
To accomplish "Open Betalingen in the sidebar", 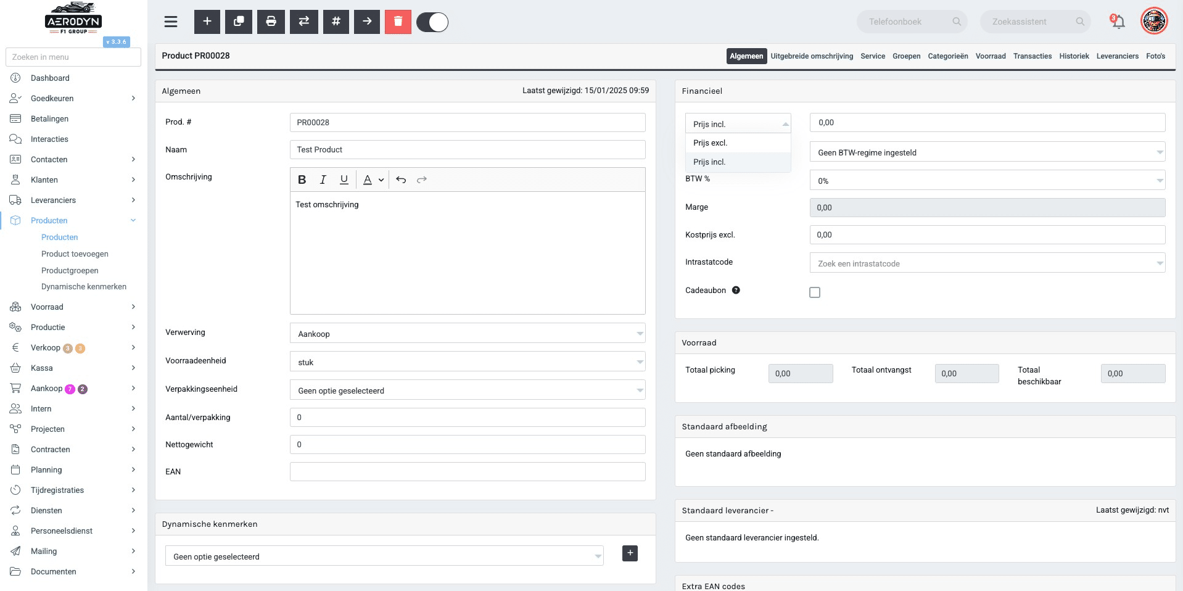I will coord(49,118).
